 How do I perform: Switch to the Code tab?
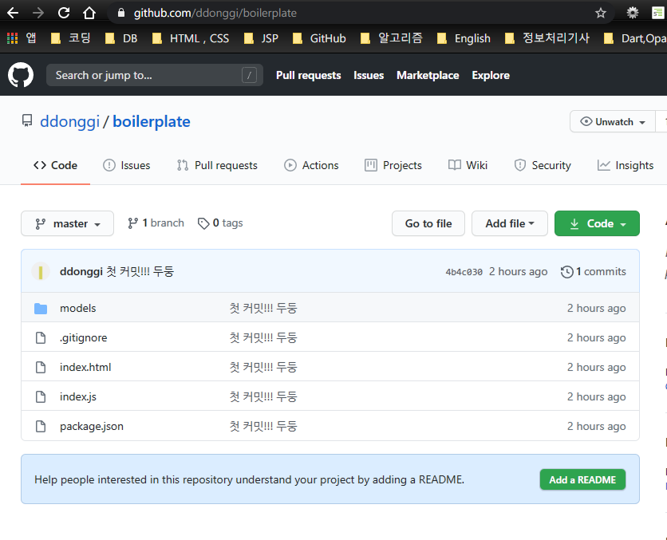pos(55,165)
